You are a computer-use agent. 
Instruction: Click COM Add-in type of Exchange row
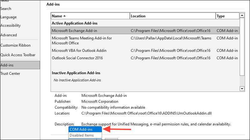[x=227, y=31]
